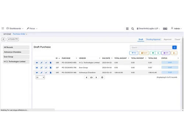Click the Export button

(144, 53)
